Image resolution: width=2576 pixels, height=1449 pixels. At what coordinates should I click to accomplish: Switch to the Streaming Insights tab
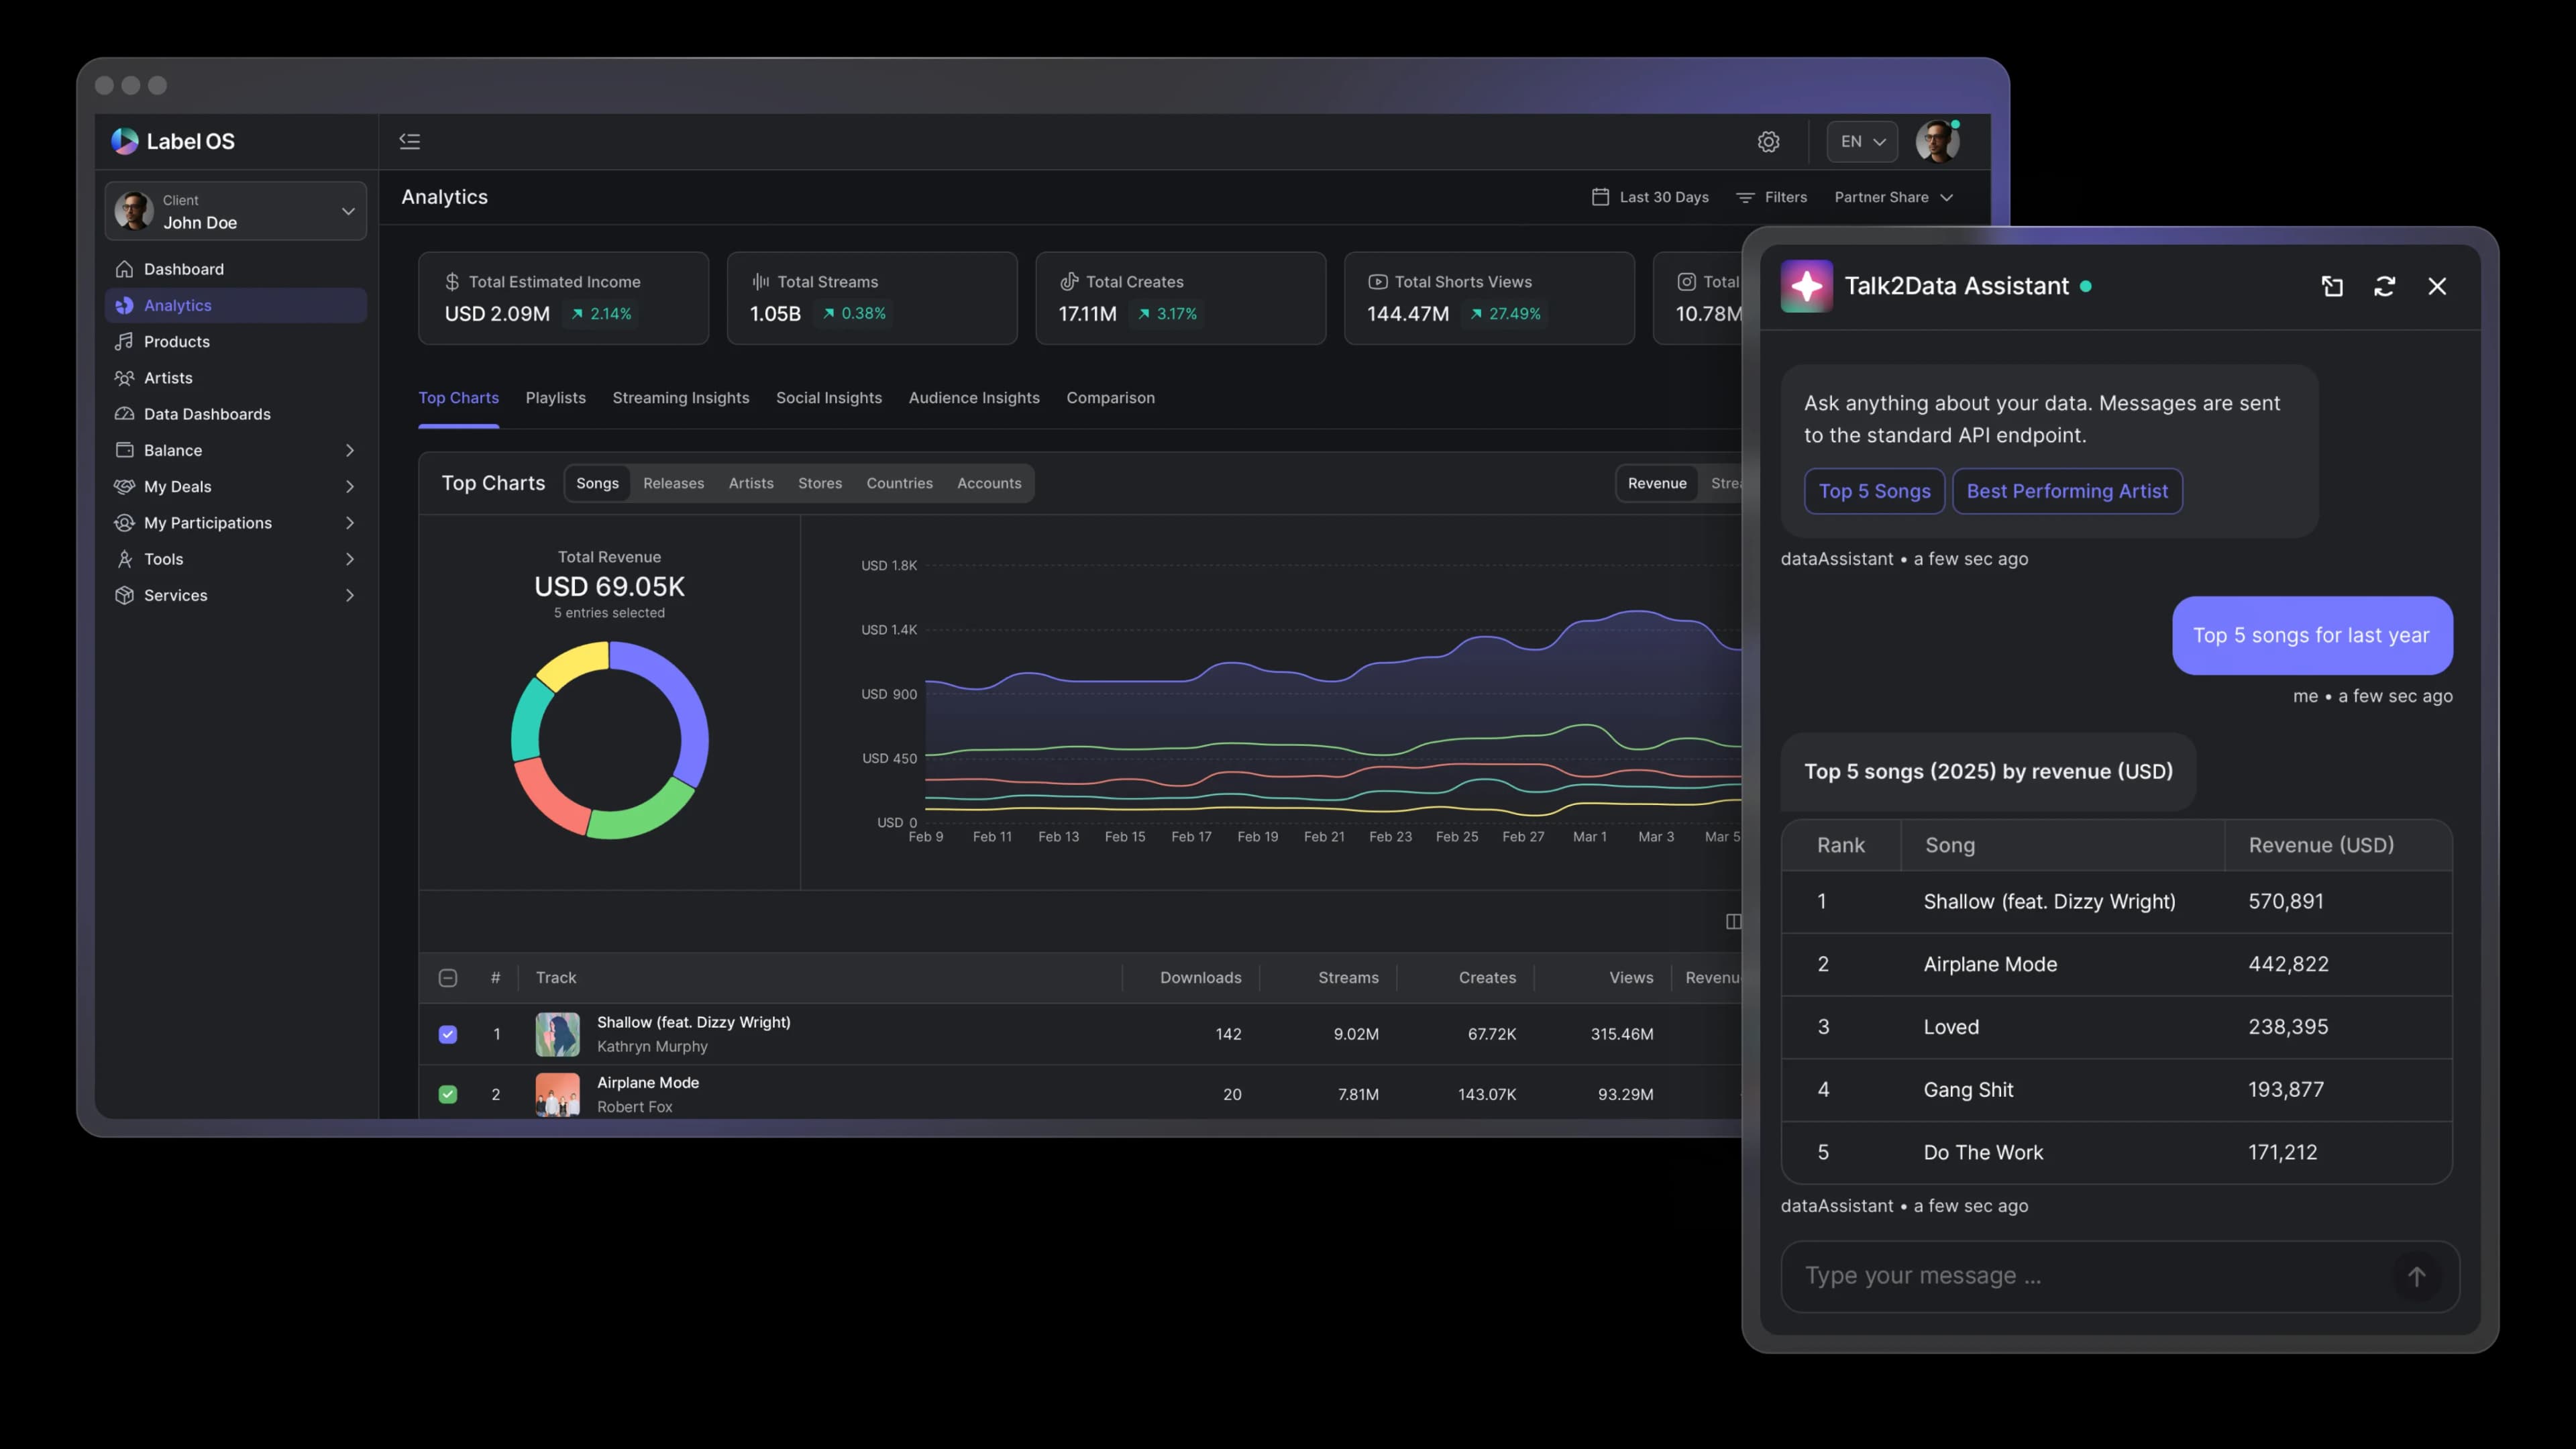(x=681, y=398)
